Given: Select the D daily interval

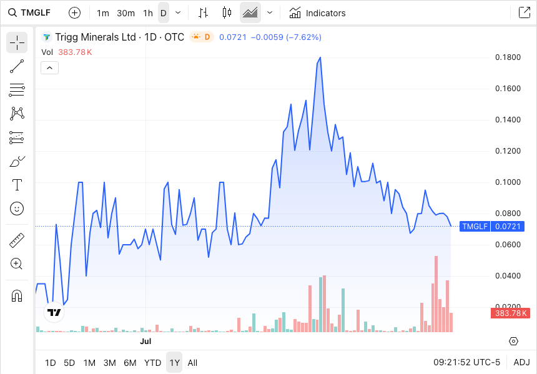Looking at the screenshot, I should 164,13.
